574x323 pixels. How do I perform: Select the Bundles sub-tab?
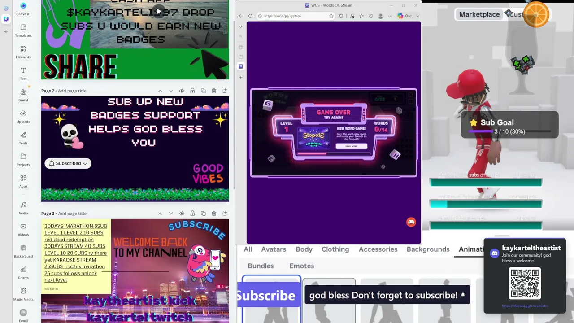(x=261, y=266)
